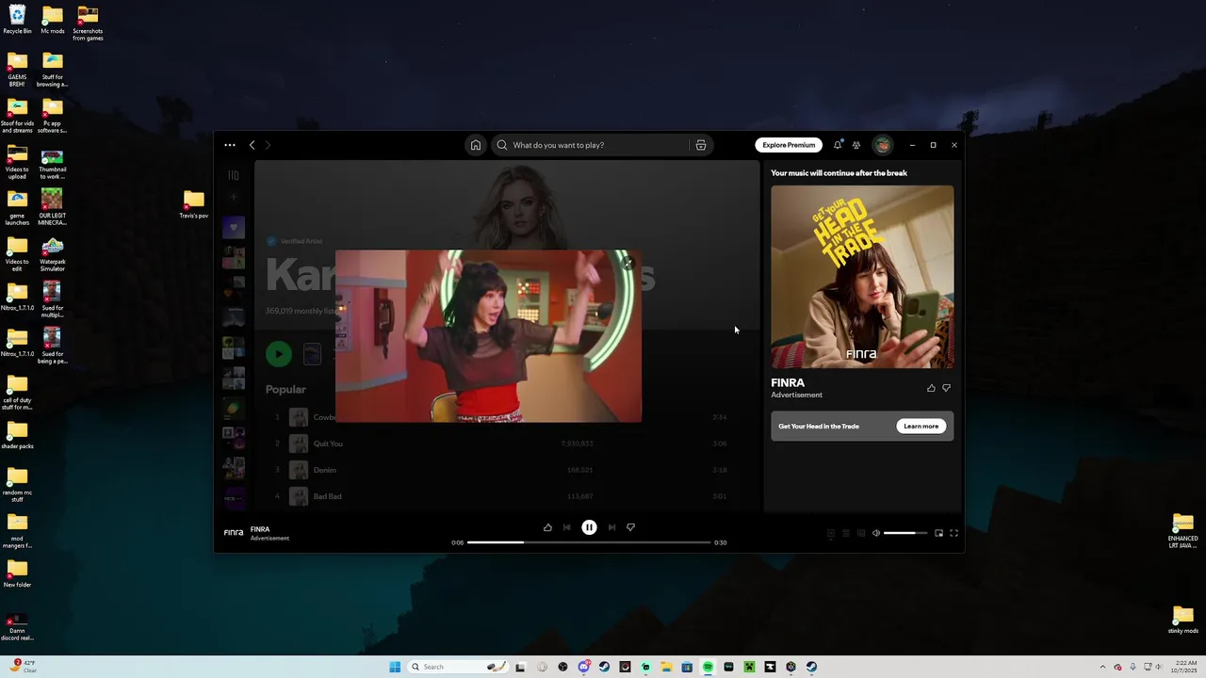Open the three-dot Spotify menu
1206x678 pixels.
pos(230,145)
